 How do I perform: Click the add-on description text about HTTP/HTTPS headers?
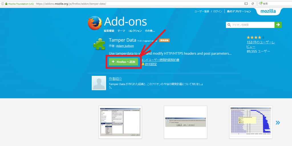pos(170,54)
